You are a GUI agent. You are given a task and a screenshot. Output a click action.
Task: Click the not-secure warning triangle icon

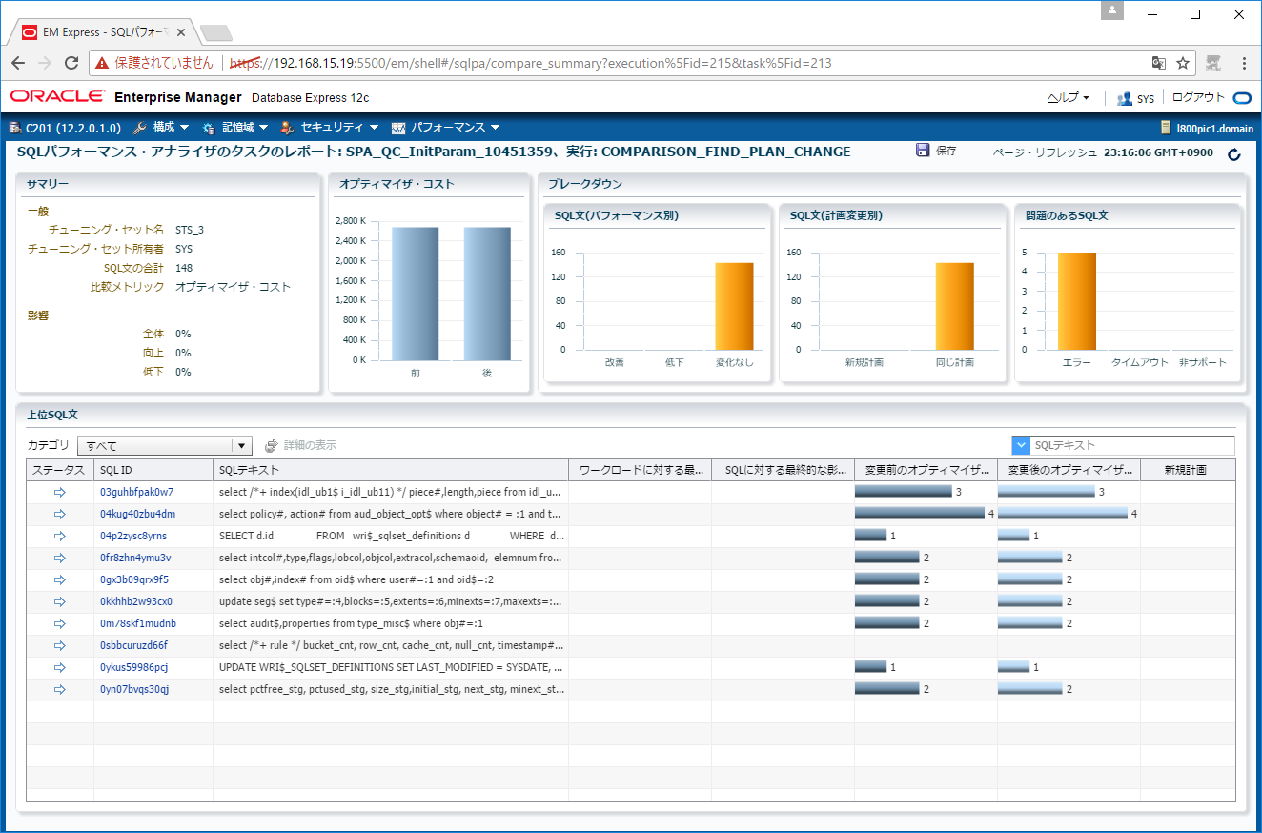click(102, 63)
